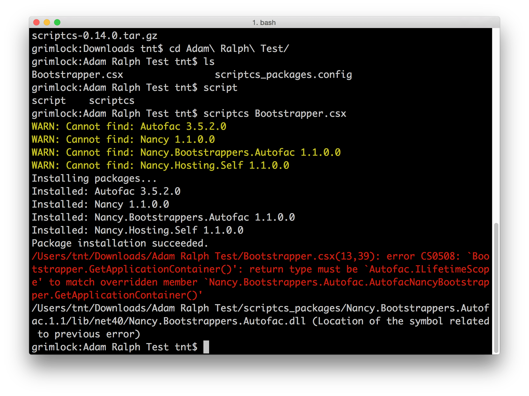Click the '1. bash' window title
Screen dimensions: 529x396
[264, 23]
